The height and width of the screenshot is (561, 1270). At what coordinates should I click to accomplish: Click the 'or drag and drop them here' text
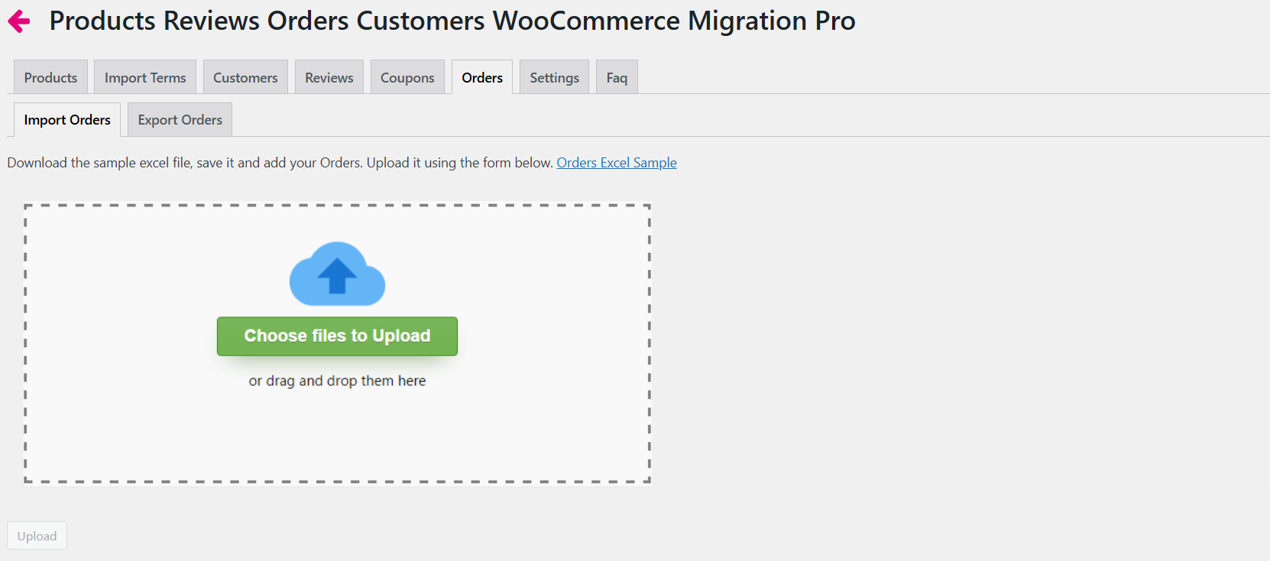[337, 380]
